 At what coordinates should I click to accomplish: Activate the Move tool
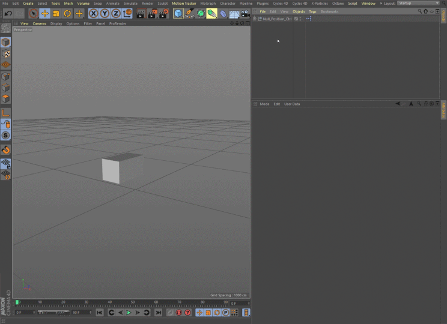coord(44,13)
